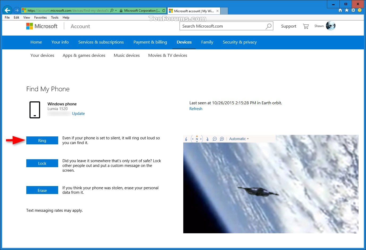Open Security & privacy nav tab
This screenshot has height=250, width=366.
click(240, 42)
